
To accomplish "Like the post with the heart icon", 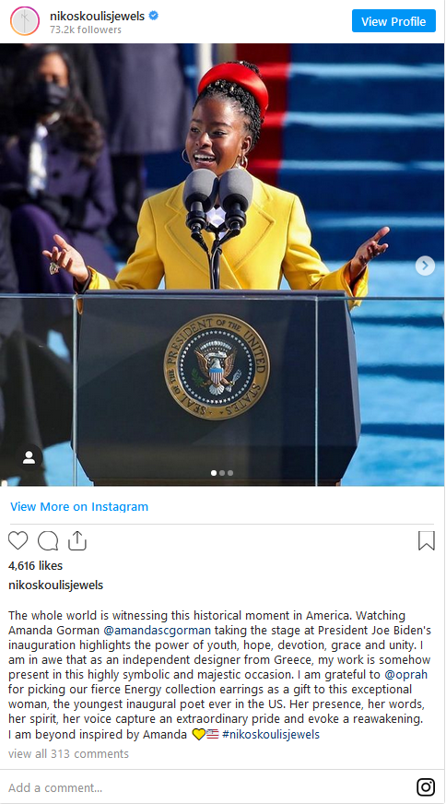I will pos(18,541).
